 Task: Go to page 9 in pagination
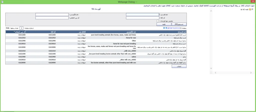pyautogui.click(x=170, y=28)
